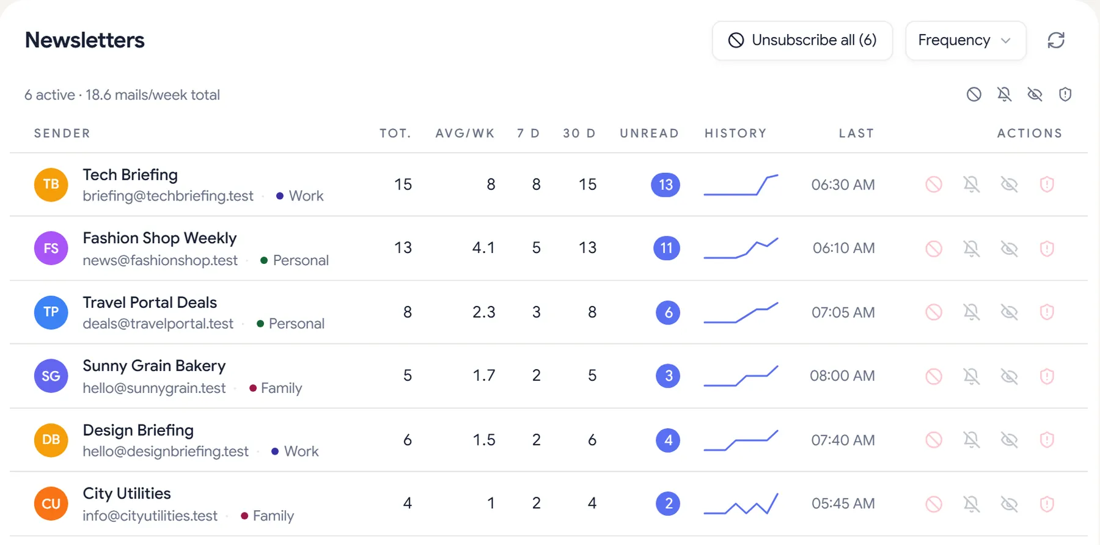
Task: Click '6 active · 18.6 mails/week total' summary
Action: [122, 95]
